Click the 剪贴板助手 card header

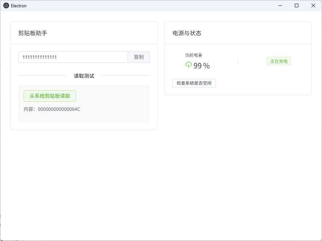point(33,33)
